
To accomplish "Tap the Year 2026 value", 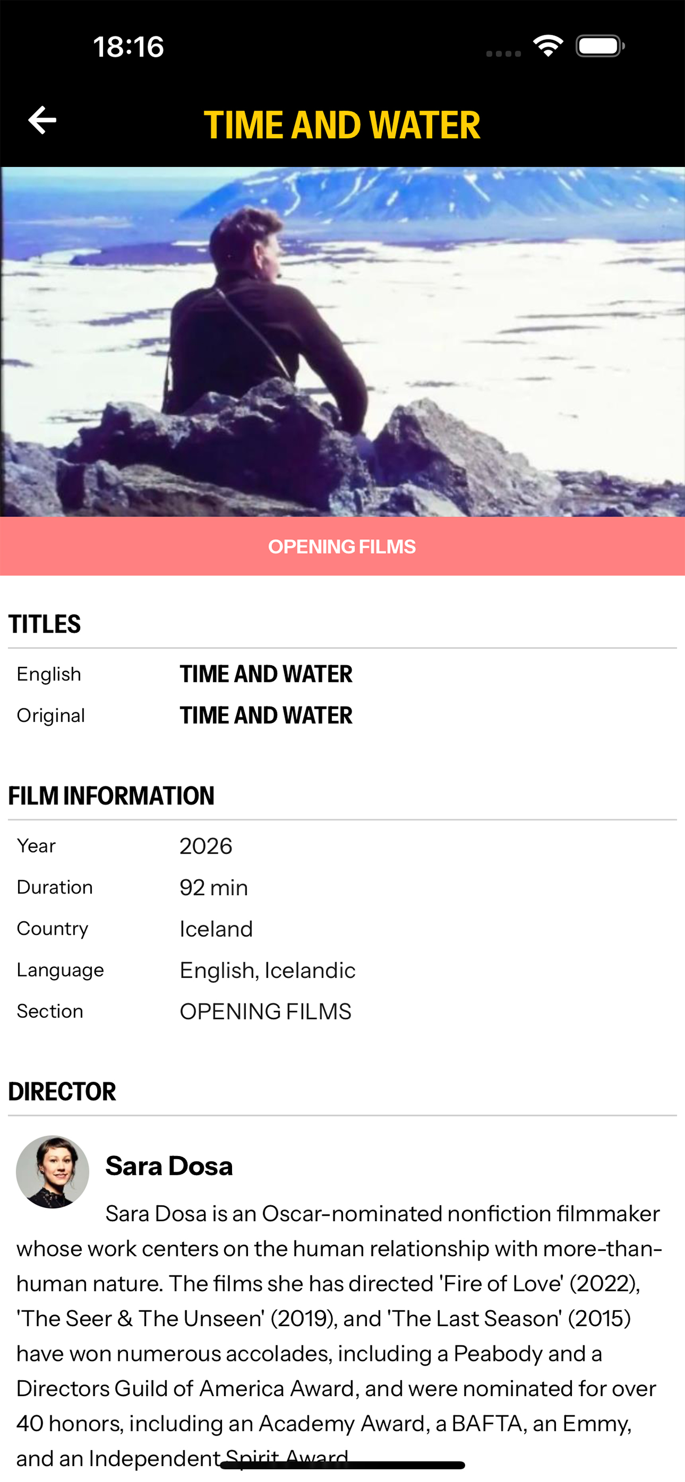I will pos(206,846).
